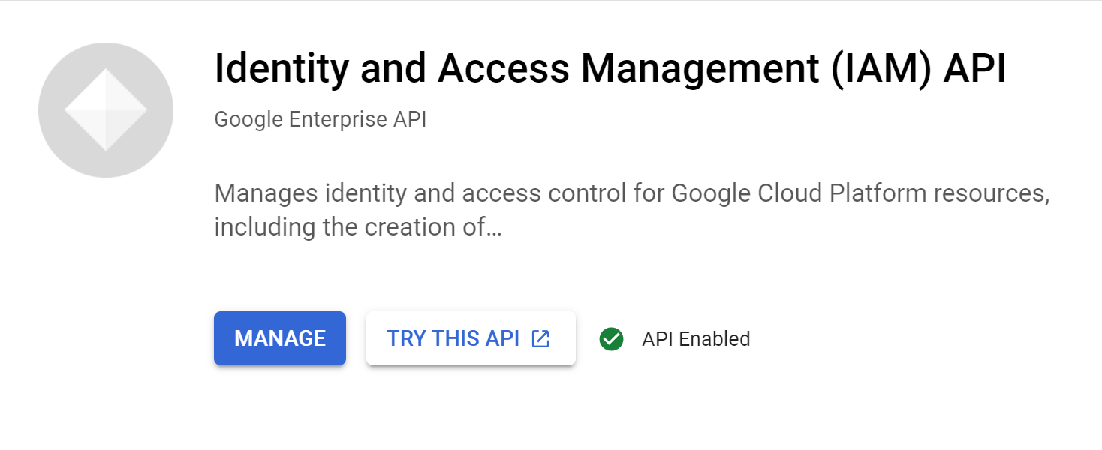Image resolution: width=1102 pixels, height=450 pixels.
Task: Click the description line starting with Manages identity
Action: 632,194
